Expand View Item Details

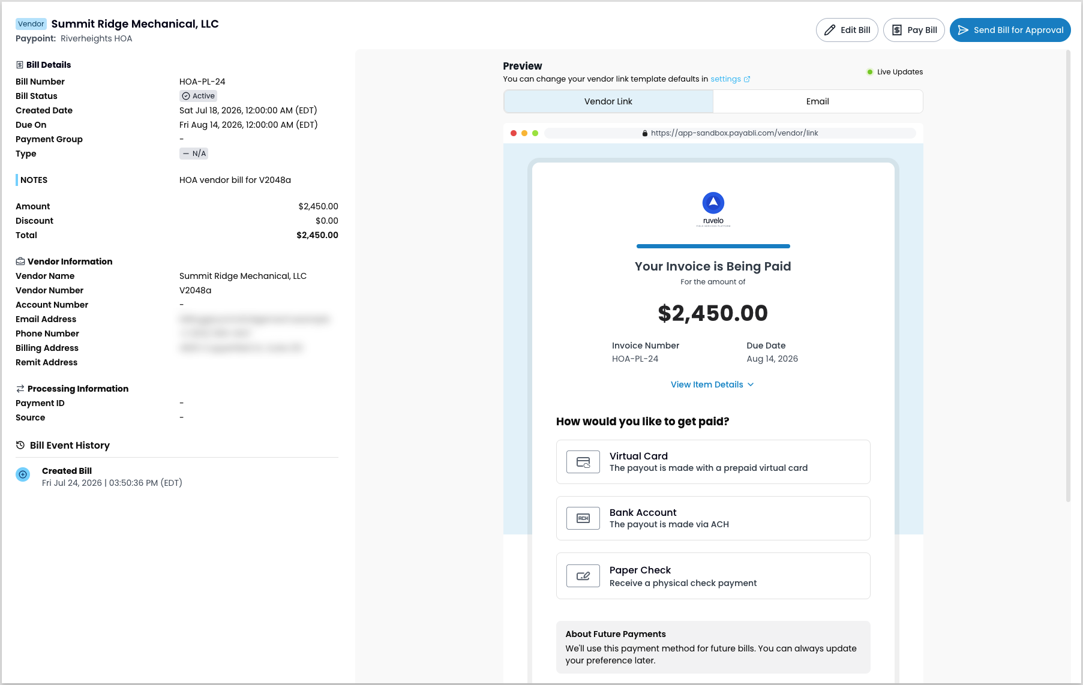pyautogui.click(x=713, y=384)
